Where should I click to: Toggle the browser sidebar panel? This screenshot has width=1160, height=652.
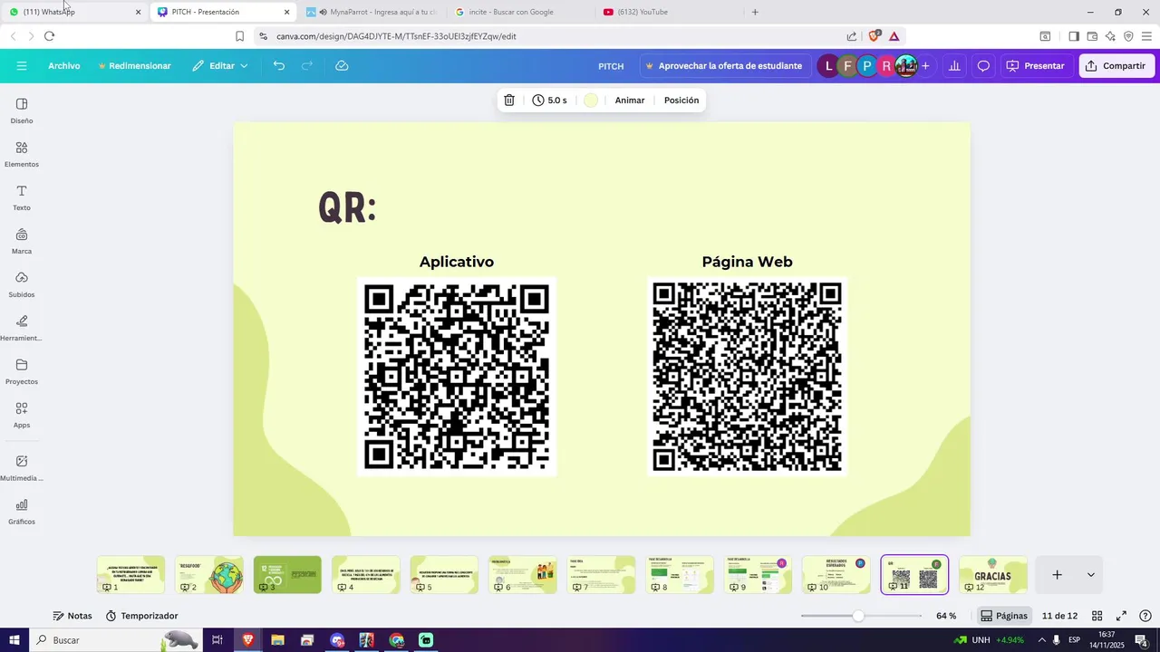(x=1073, y=36)
